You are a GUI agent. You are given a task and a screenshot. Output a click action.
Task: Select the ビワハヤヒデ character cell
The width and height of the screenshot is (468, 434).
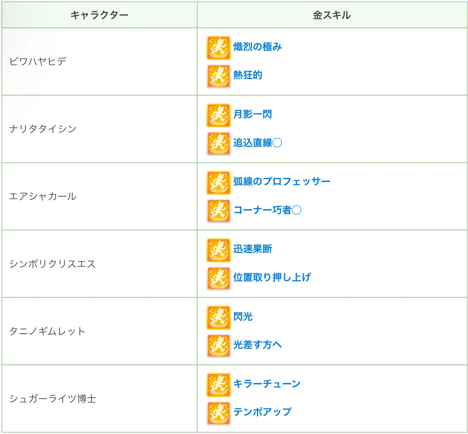[99, 62]
